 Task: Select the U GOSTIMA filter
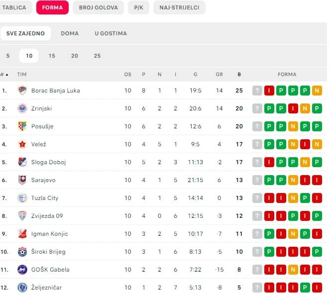[111, 33]
